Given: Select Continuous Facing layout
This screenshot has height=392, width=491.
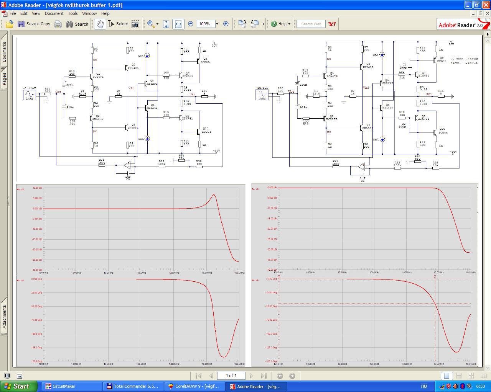Looking at the screenshot, I should click(471, 376).
